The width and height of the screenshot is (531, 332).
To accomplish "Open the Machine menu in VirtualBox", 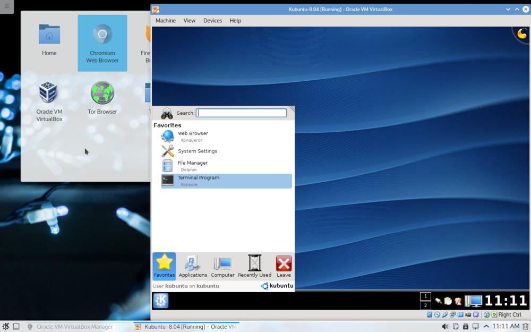I will tap(166, 21).
